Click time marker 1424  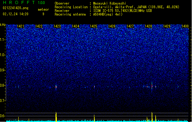coord(76,26)
